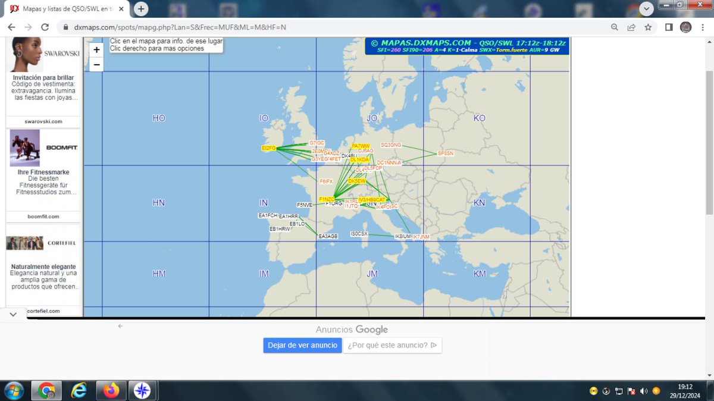Viewport: 714px width, 401px height.
Task: Click station PA7WW on the map
Action: click(x=361, y=146)
